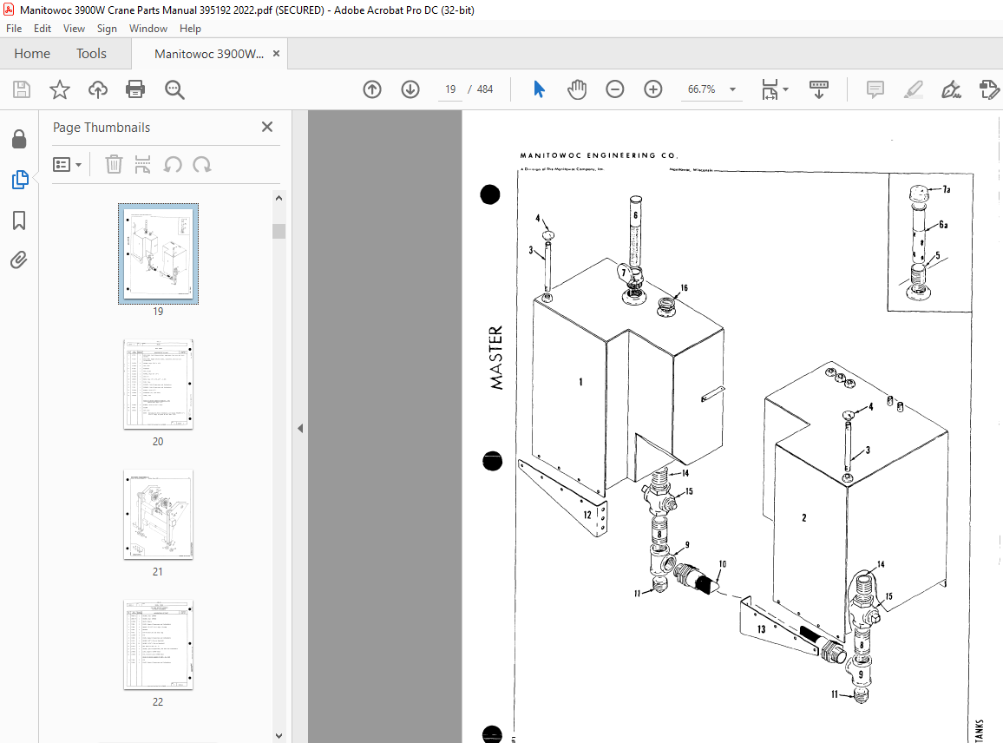Open the find text magnifier tool

tap(174, 89)
